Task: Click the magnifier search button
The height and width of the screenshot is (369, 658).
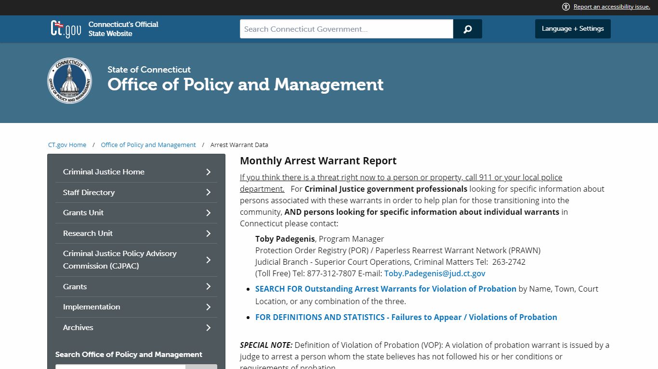Action: tap(467, 29)
